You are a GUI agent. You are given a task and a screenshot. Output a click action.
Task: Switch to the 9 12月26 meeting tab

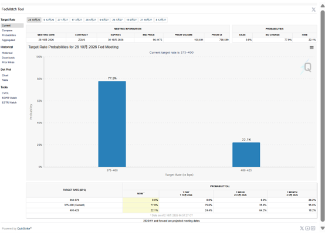point(49,20)
